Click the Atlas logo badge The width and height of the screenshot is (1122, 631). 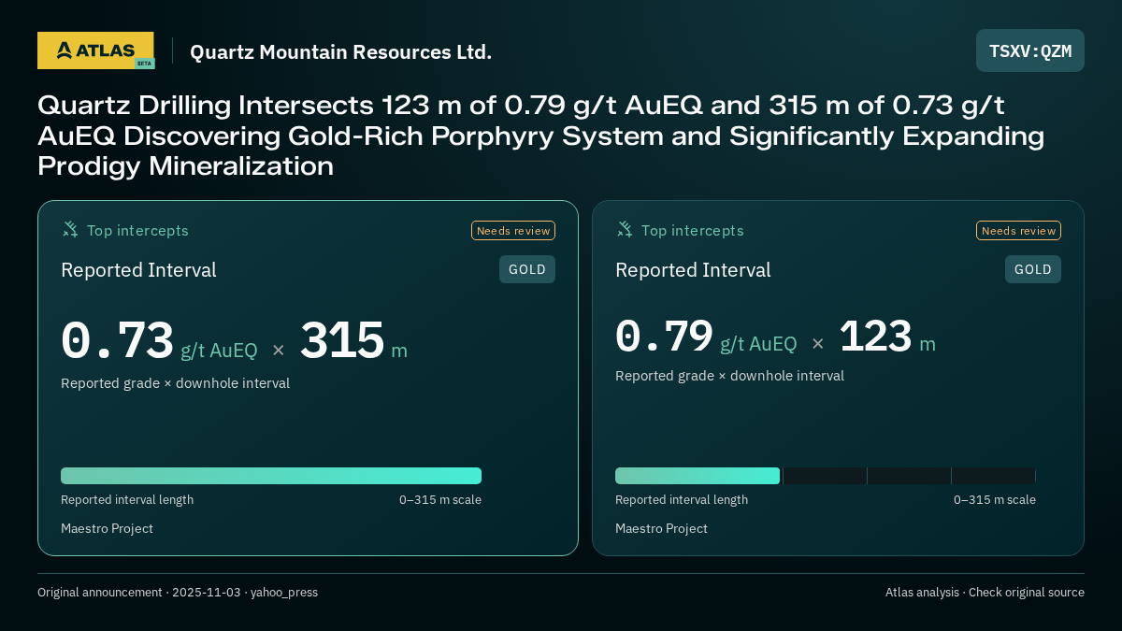(x=95, y=50)
